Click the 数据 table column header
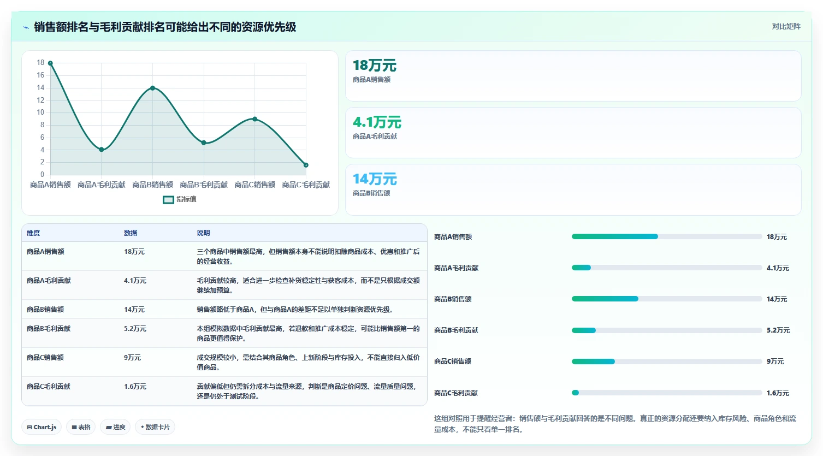The image size is (823, 456). click(x=131, y=233)
